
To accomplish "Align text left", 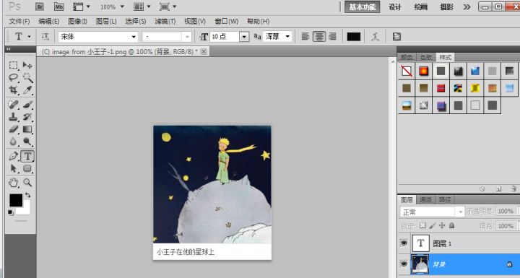I will pos(305,37).
